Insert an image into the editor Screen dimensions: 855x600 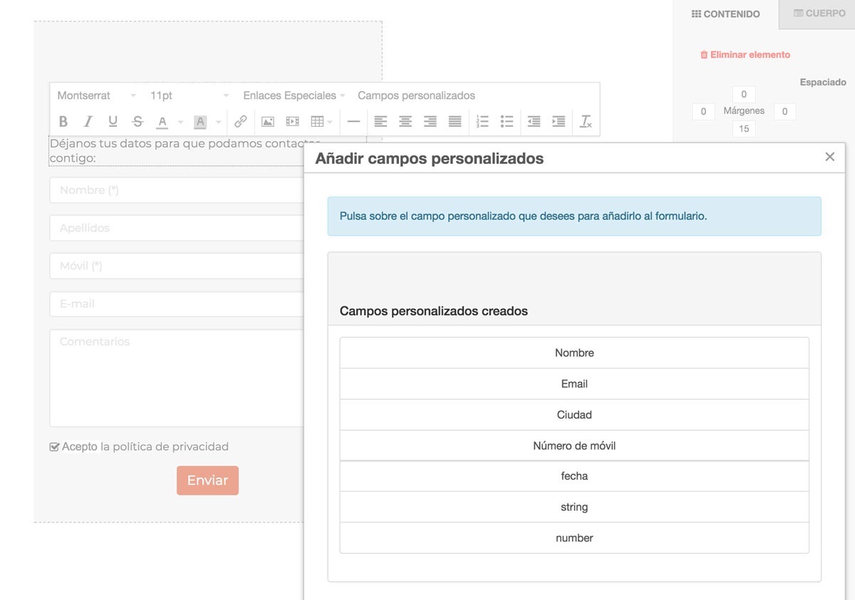(268, 122)
